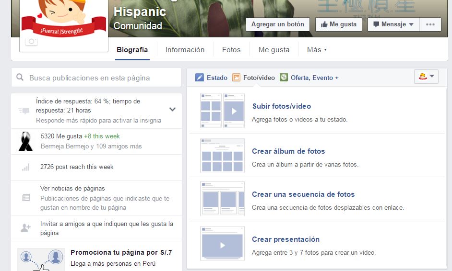Switch to the Biografía tab

tap(132, 50)
